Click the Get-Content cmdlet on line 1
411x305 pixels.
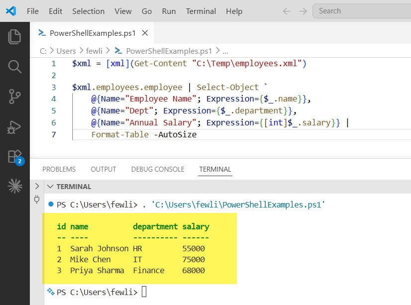tap(161, 63)
